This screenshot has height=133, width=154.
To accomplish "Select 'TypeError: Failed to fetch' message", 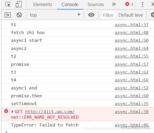I will click(45, 125).
